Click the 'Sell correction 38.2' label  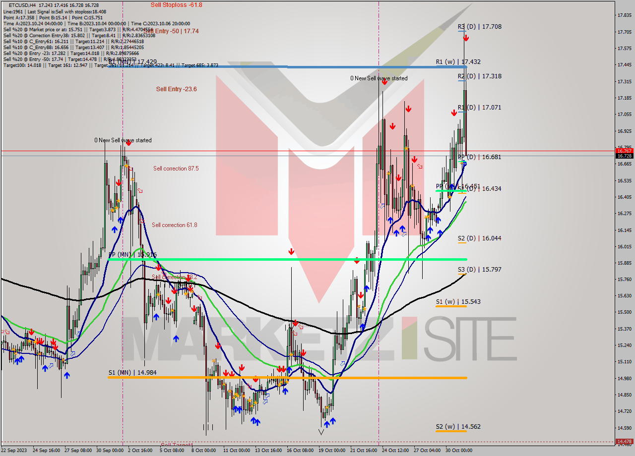174,277
